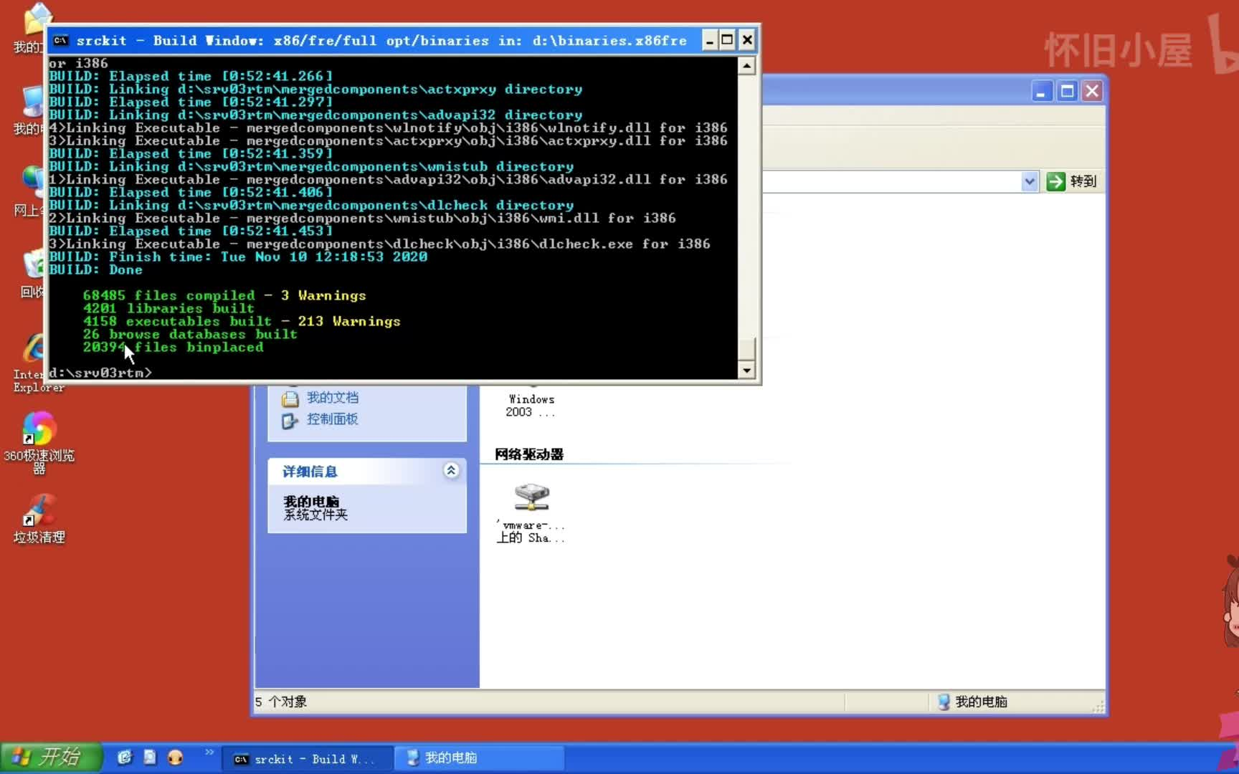Click Show Desktop in quick launch

(150, 758)
